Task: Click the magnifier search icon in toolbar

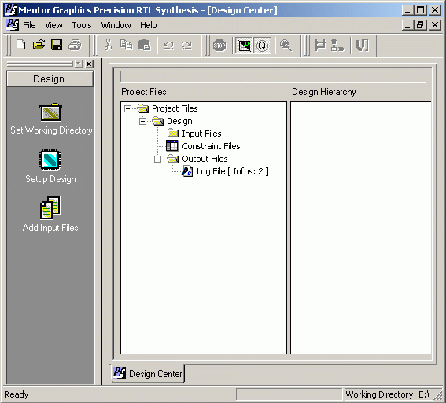Action: pyautogui.click(x=286, y=46)
